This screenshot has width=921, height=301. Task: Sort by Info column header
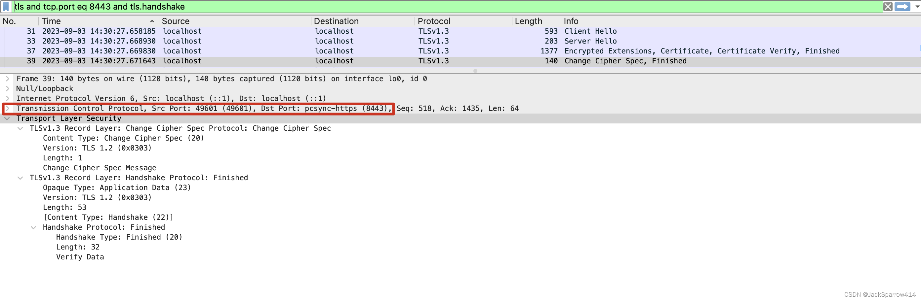coord(740,21)
